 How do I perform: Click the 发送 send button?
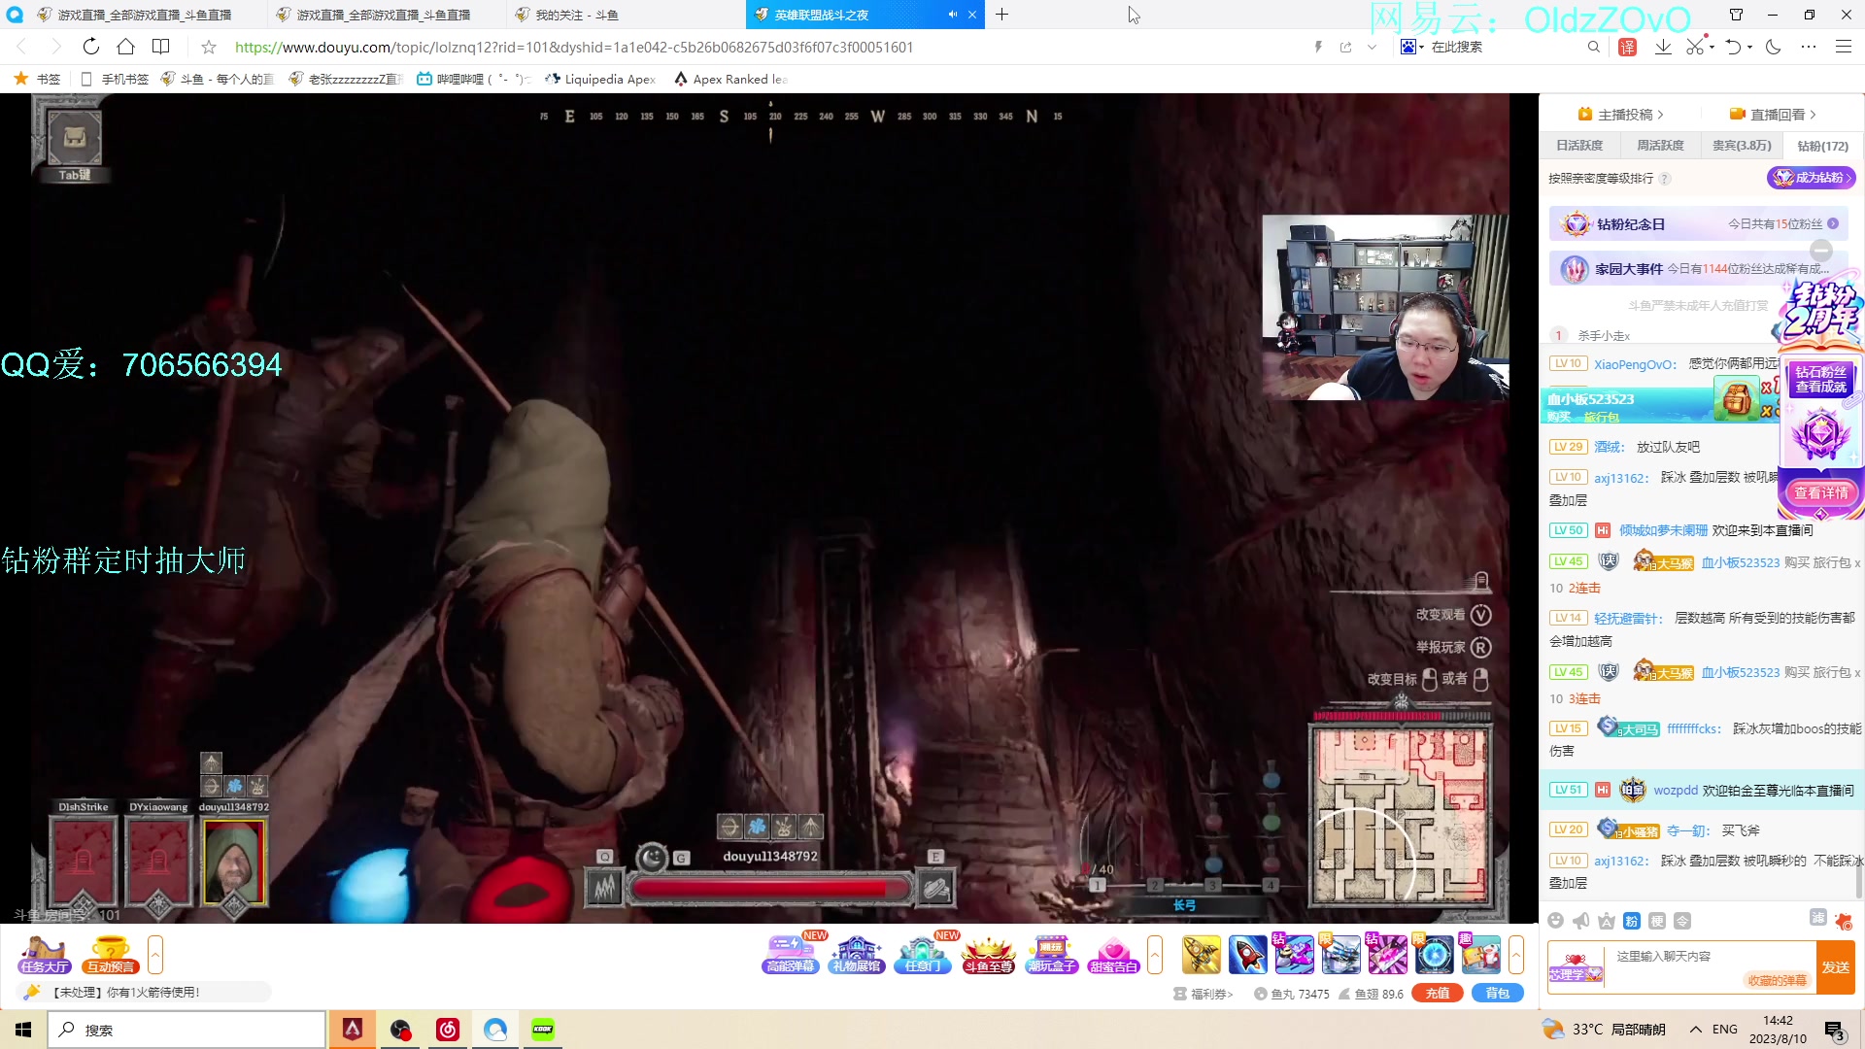tap(1836, 967)
